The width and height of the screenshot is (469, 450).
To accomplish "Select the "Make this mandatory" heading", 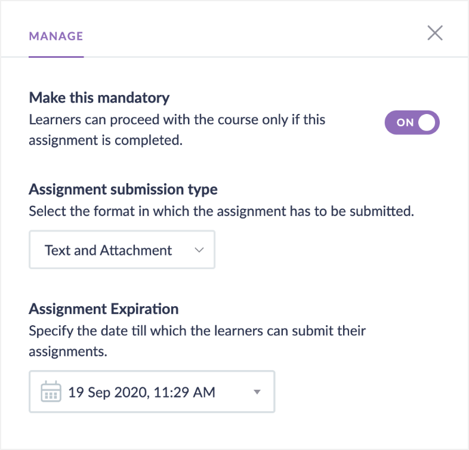I will point(99,98).
